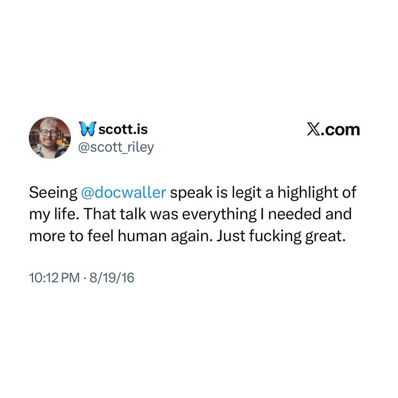Select the phrase "That talk was everything"
The image size is (398, 398).
coord(170,215)
